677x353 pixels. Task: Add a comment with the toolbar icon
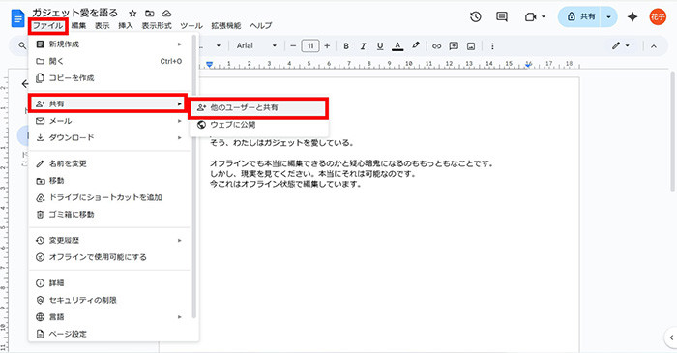click(x=454, y=45)
